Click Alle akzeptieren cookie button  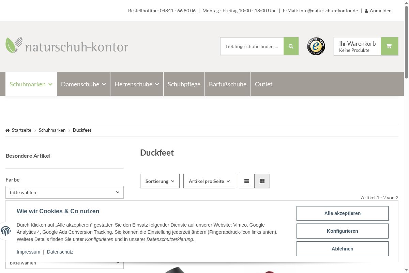(343, 213)
